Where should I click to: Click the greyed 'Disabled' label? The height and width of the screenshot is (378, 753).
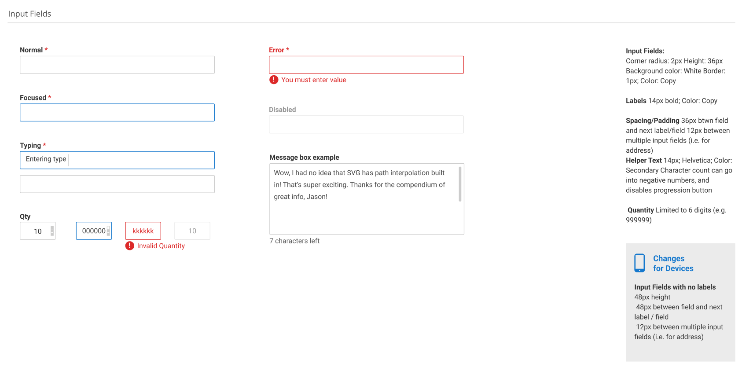click(x=283, y=110)
